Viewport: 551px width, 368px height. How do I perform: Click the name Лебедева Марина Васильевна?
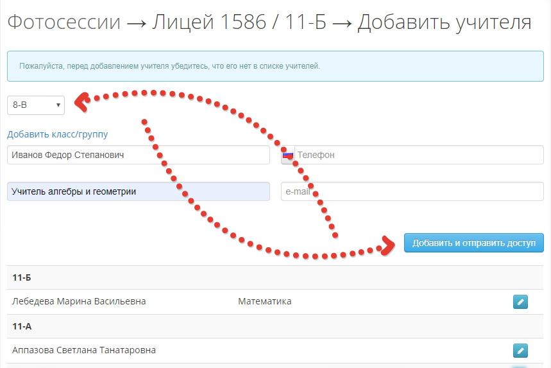79,301
